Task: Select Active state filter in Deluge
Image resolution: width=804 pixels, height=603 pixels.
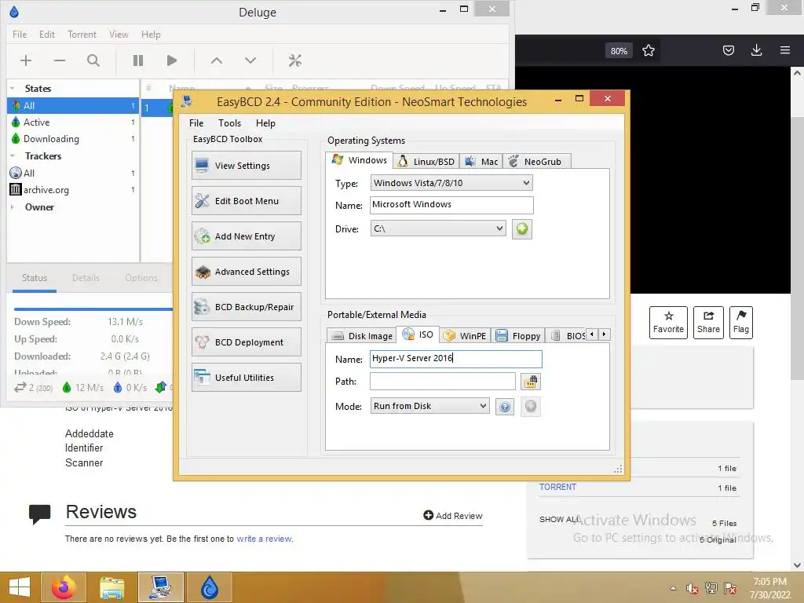Action: coord(73,122)
